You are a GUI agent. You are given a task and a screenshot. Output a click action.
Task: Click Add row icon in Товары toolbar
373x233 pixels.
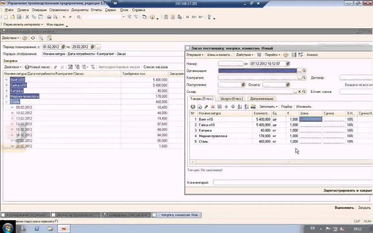[x=193, y=107]
